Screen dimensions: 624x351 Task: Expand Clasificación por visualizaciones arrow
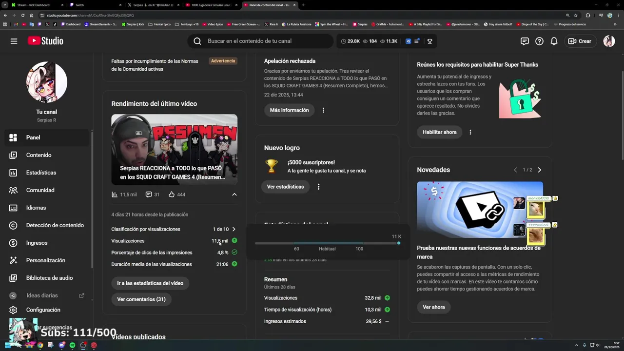[234, 229]
